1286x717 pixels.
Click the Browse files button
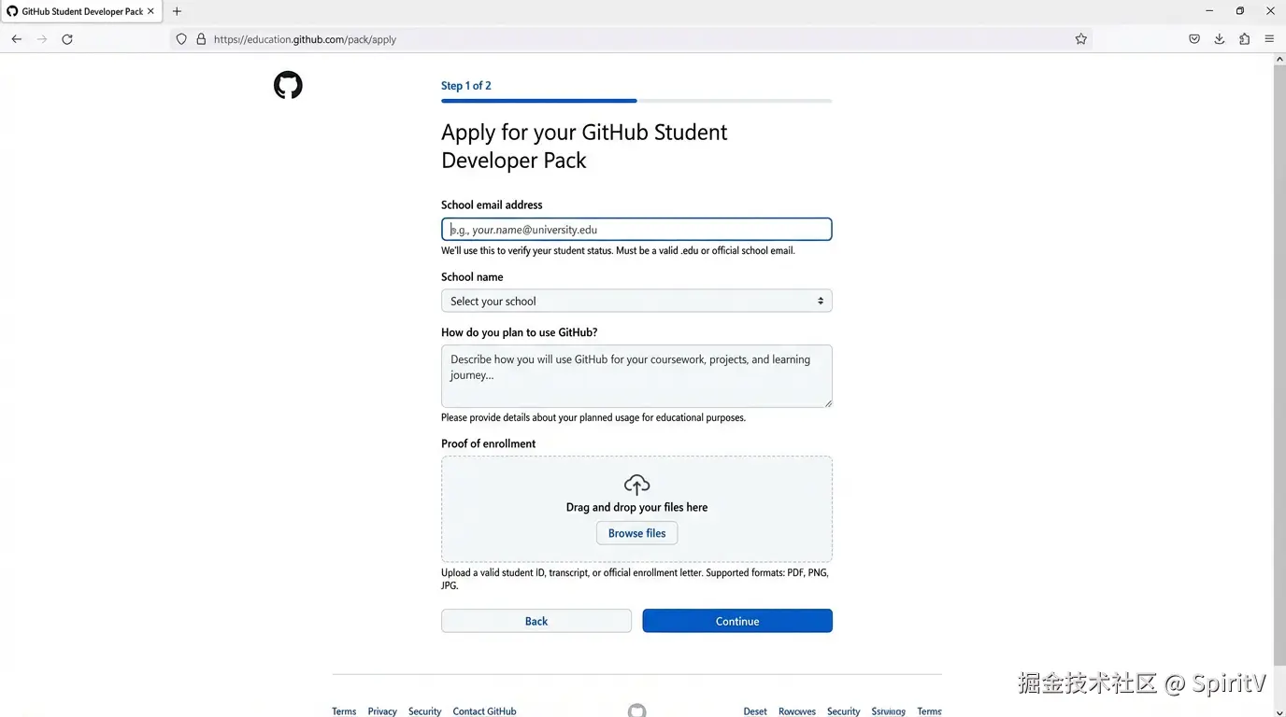(636, 533)
